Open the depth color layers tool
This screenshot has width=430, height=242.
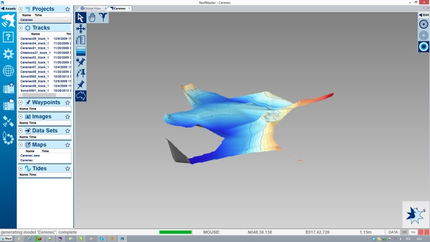click(x=81, y=51)
